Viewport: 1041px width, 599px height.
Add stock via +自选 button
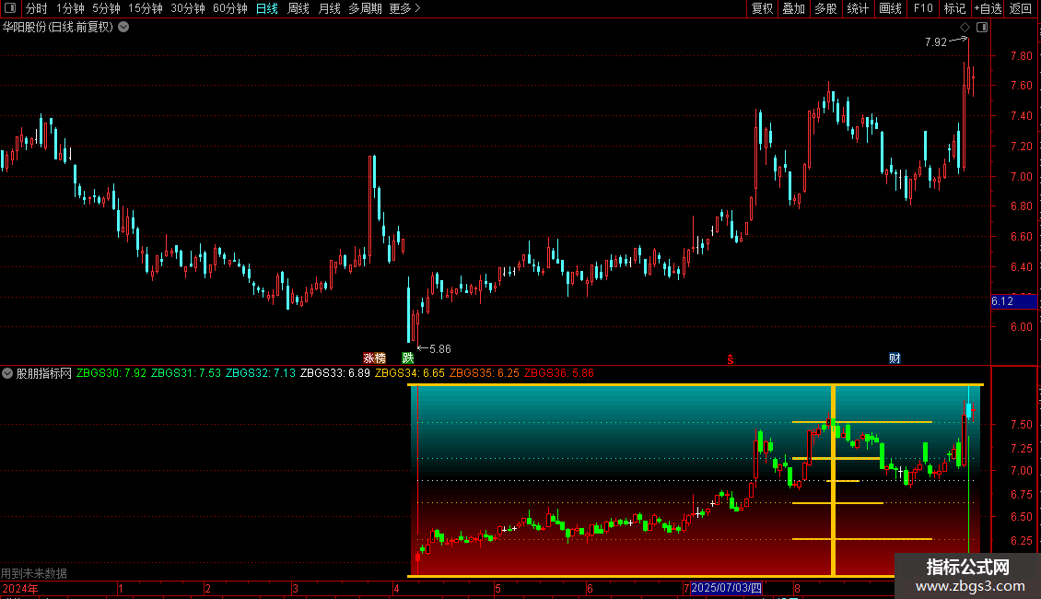[x=988, y=8]
